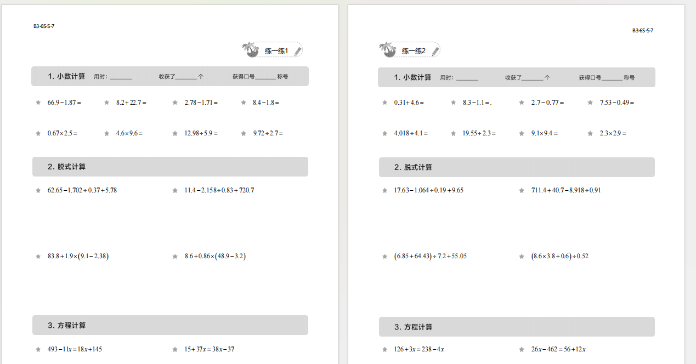The height and width of the screenshot is (364, 696).
Task: Click the pencil icon next to 练一练1
Action: (x=298, y=51)
